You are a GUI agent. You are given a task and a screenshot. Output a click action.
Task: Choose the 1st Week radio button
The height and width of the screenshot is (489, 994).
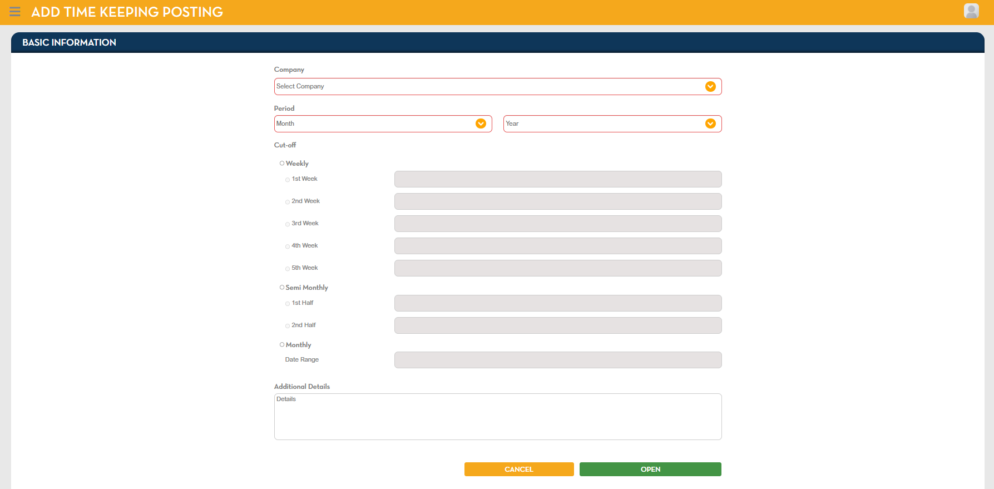tap(288, 180)
